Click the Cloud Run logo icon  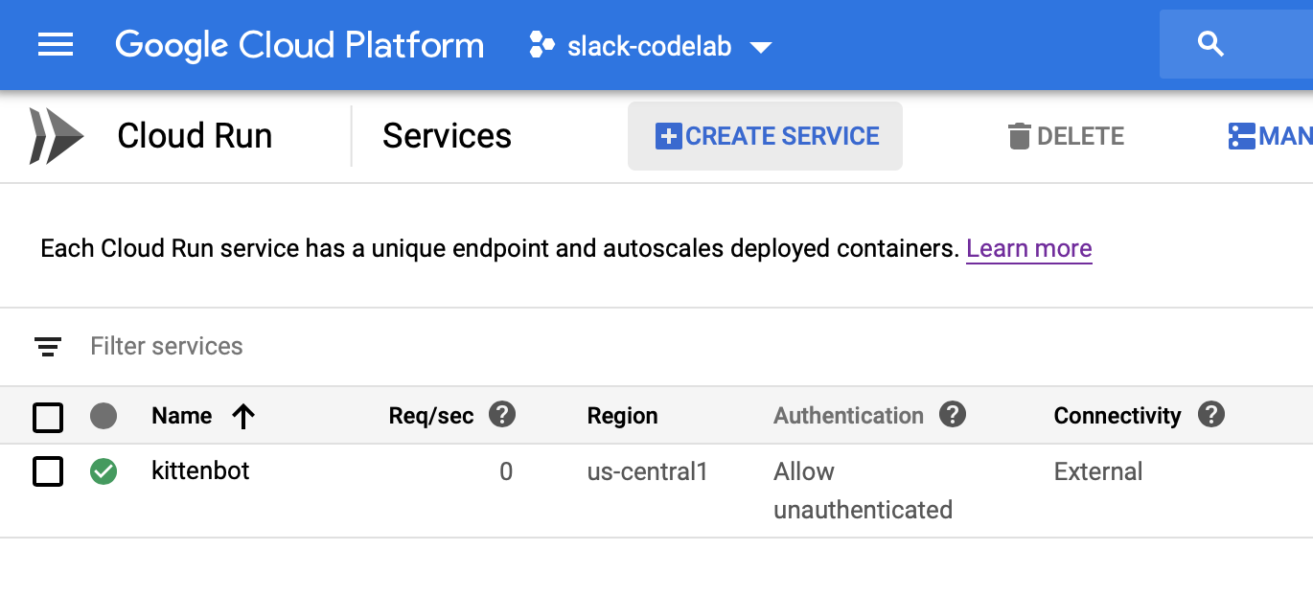57,136
